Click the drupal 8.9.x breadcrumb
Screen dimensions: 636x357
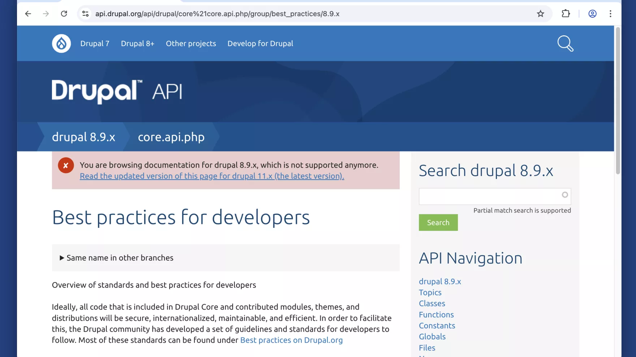(83, 137)
